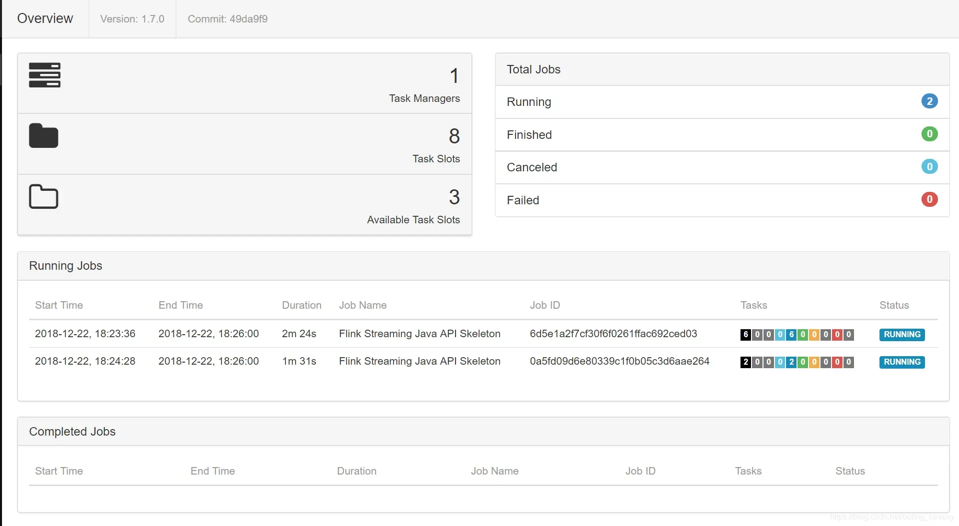This screenshot has width=959, height=526.
Task: Click the Task Managers server stack icon
Action: click(44, 75)
